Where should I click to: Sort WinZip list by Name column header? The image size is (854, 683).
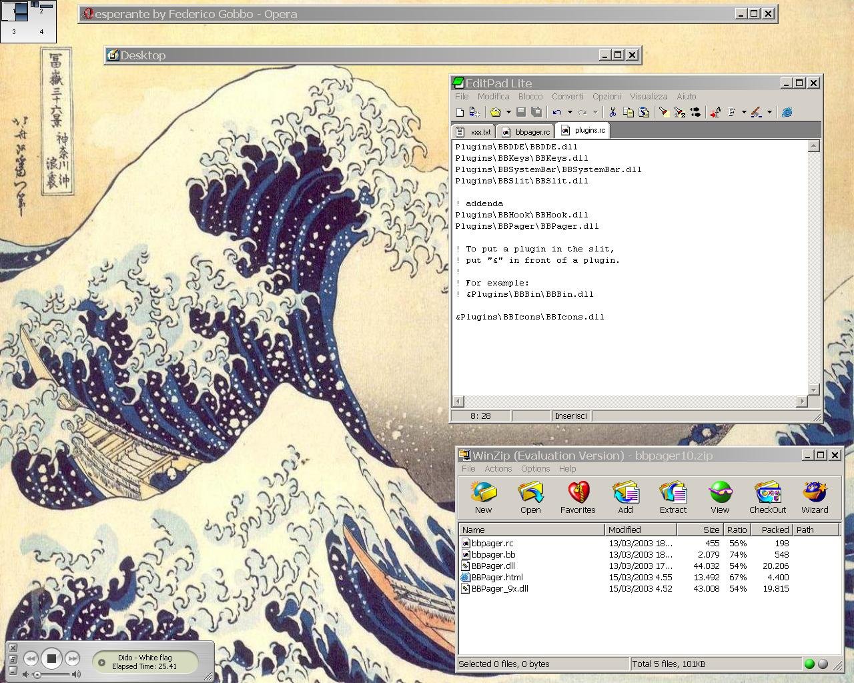[x=532, y=530]
